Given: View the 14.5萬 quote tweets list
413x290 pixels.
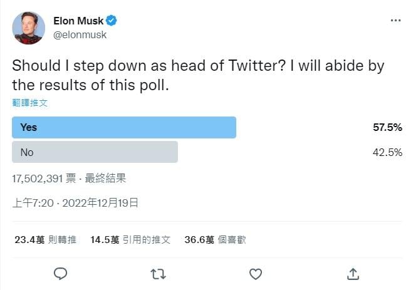Looking at the screenshot, I should [130, 239].
